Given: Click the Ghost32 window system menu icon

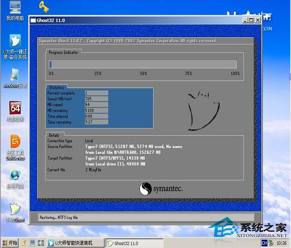Looking at the screenshot, I should pyautogui.click(x=33, y=20).
